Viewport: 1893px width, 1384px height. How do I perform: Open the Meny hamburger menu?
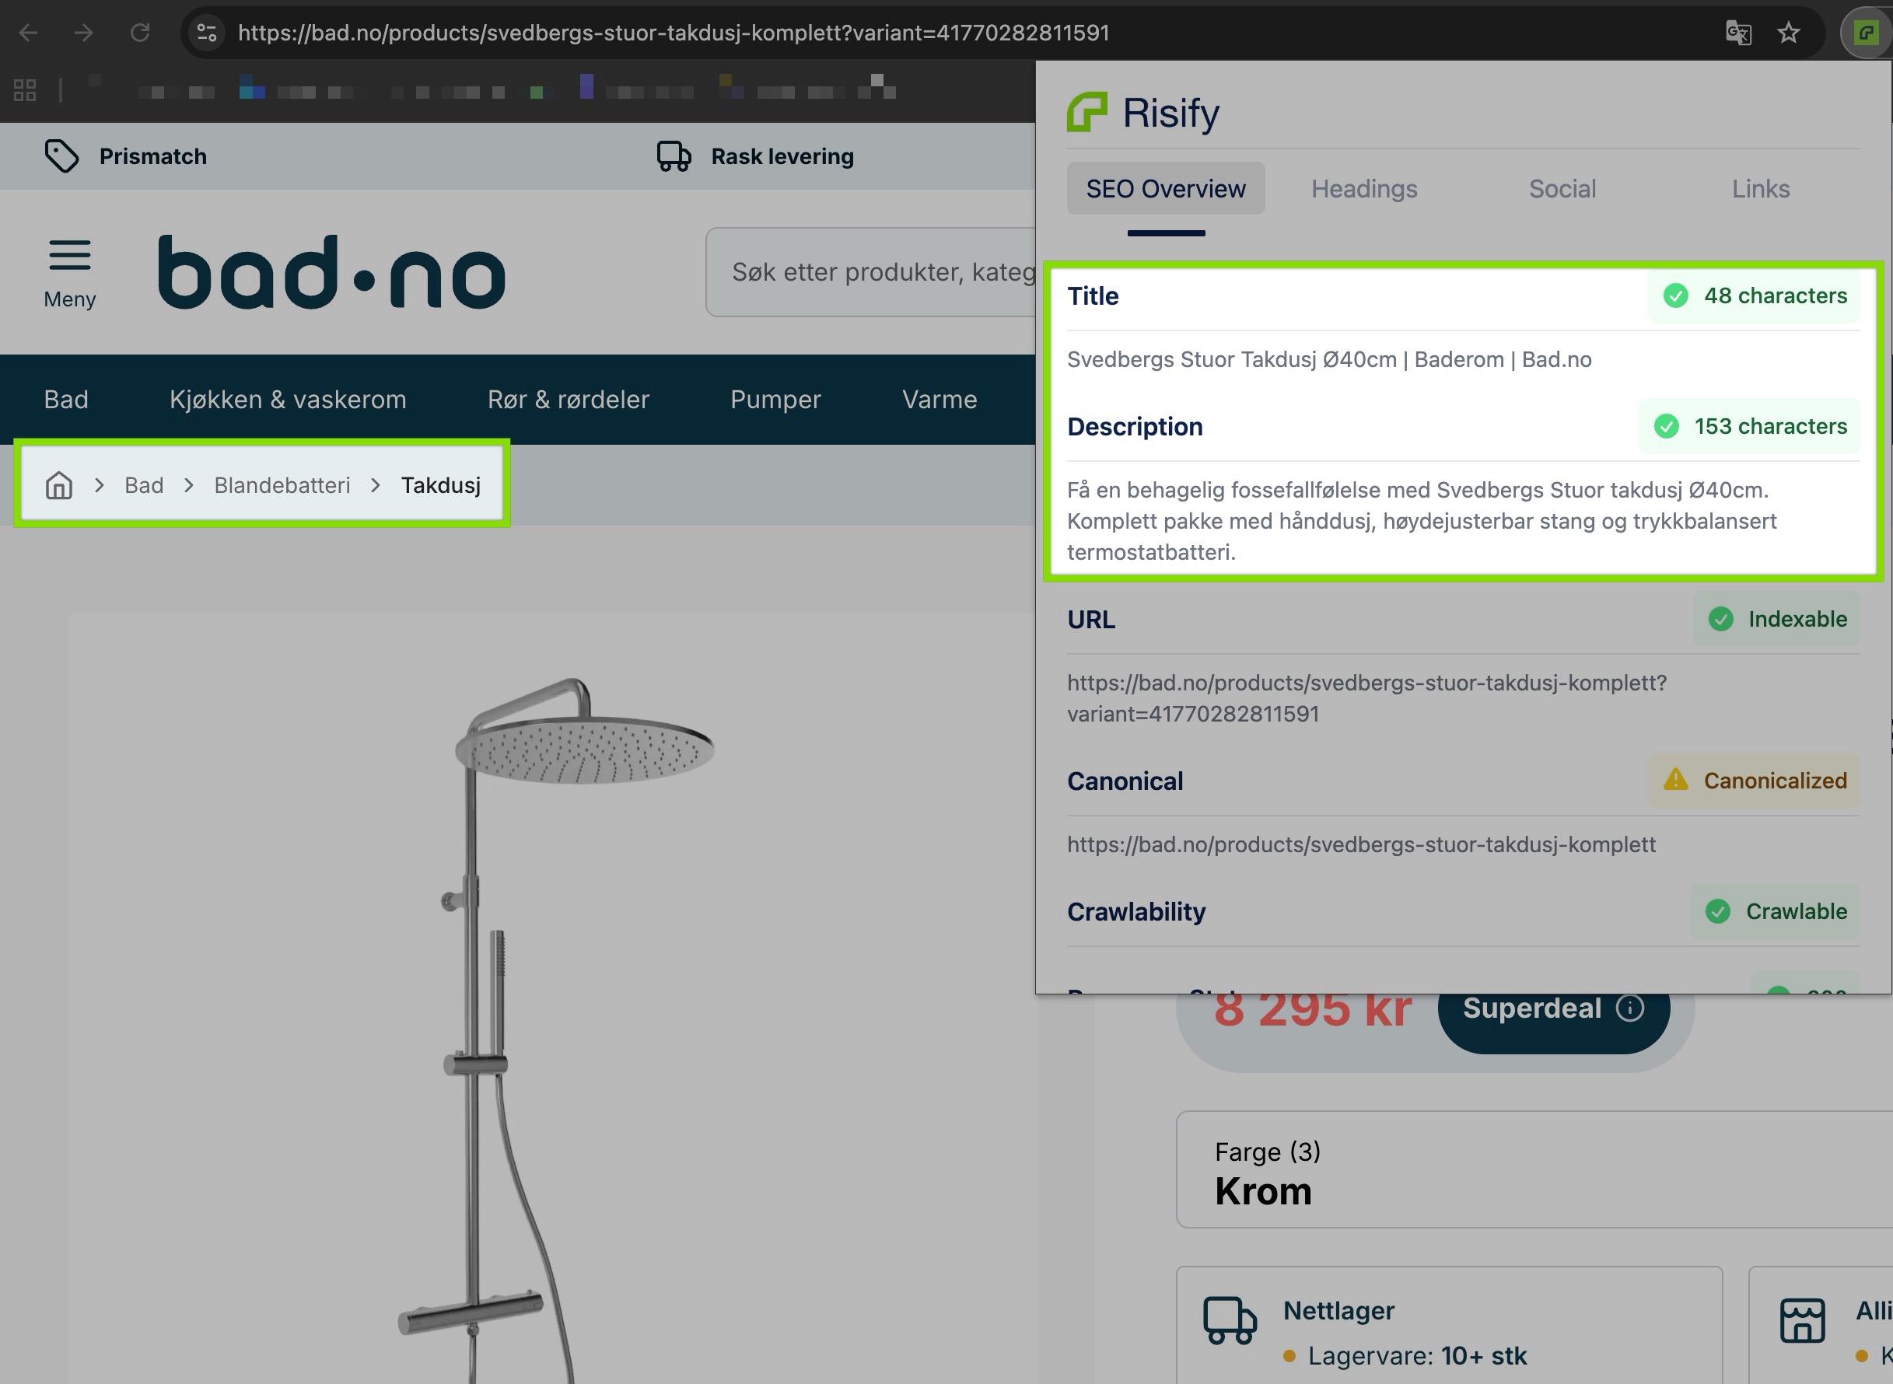(69, 274)
